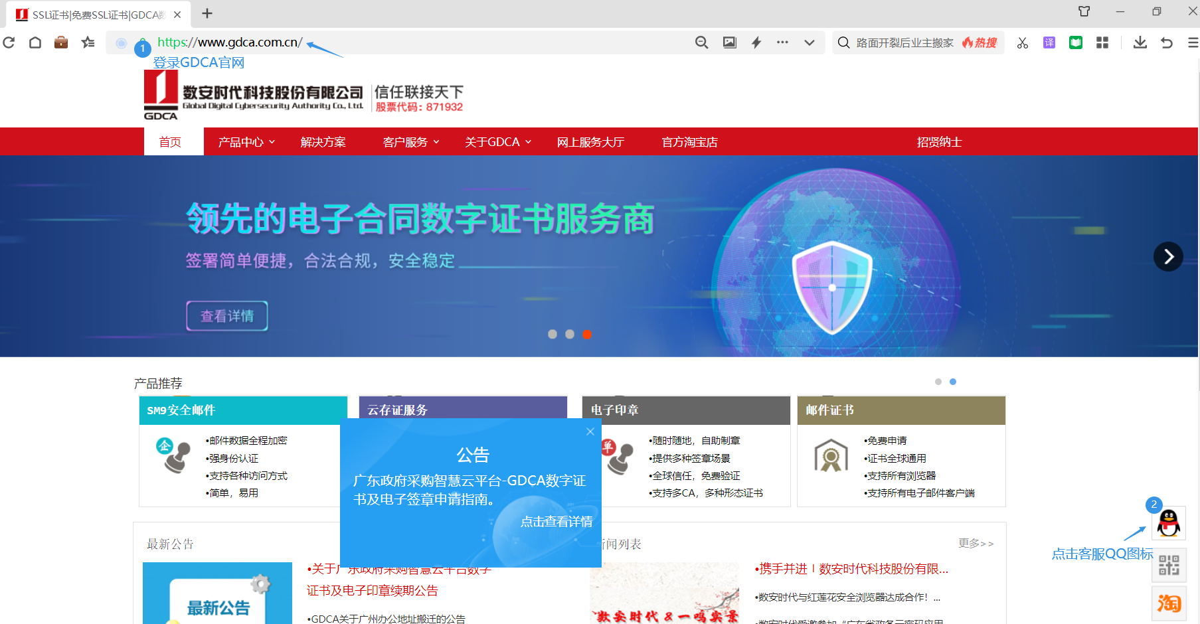This screenshot has height=624, width=1200.
Task: Open news 携手并进 数安时代科技股份有限...
Action: pyautogui.click(x=851, y=569)
